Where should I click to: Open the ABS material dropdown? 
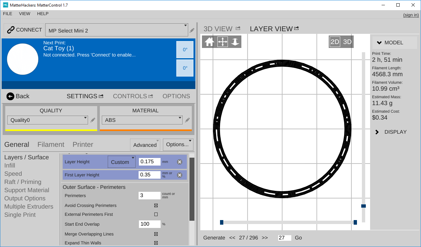(142, 120)
